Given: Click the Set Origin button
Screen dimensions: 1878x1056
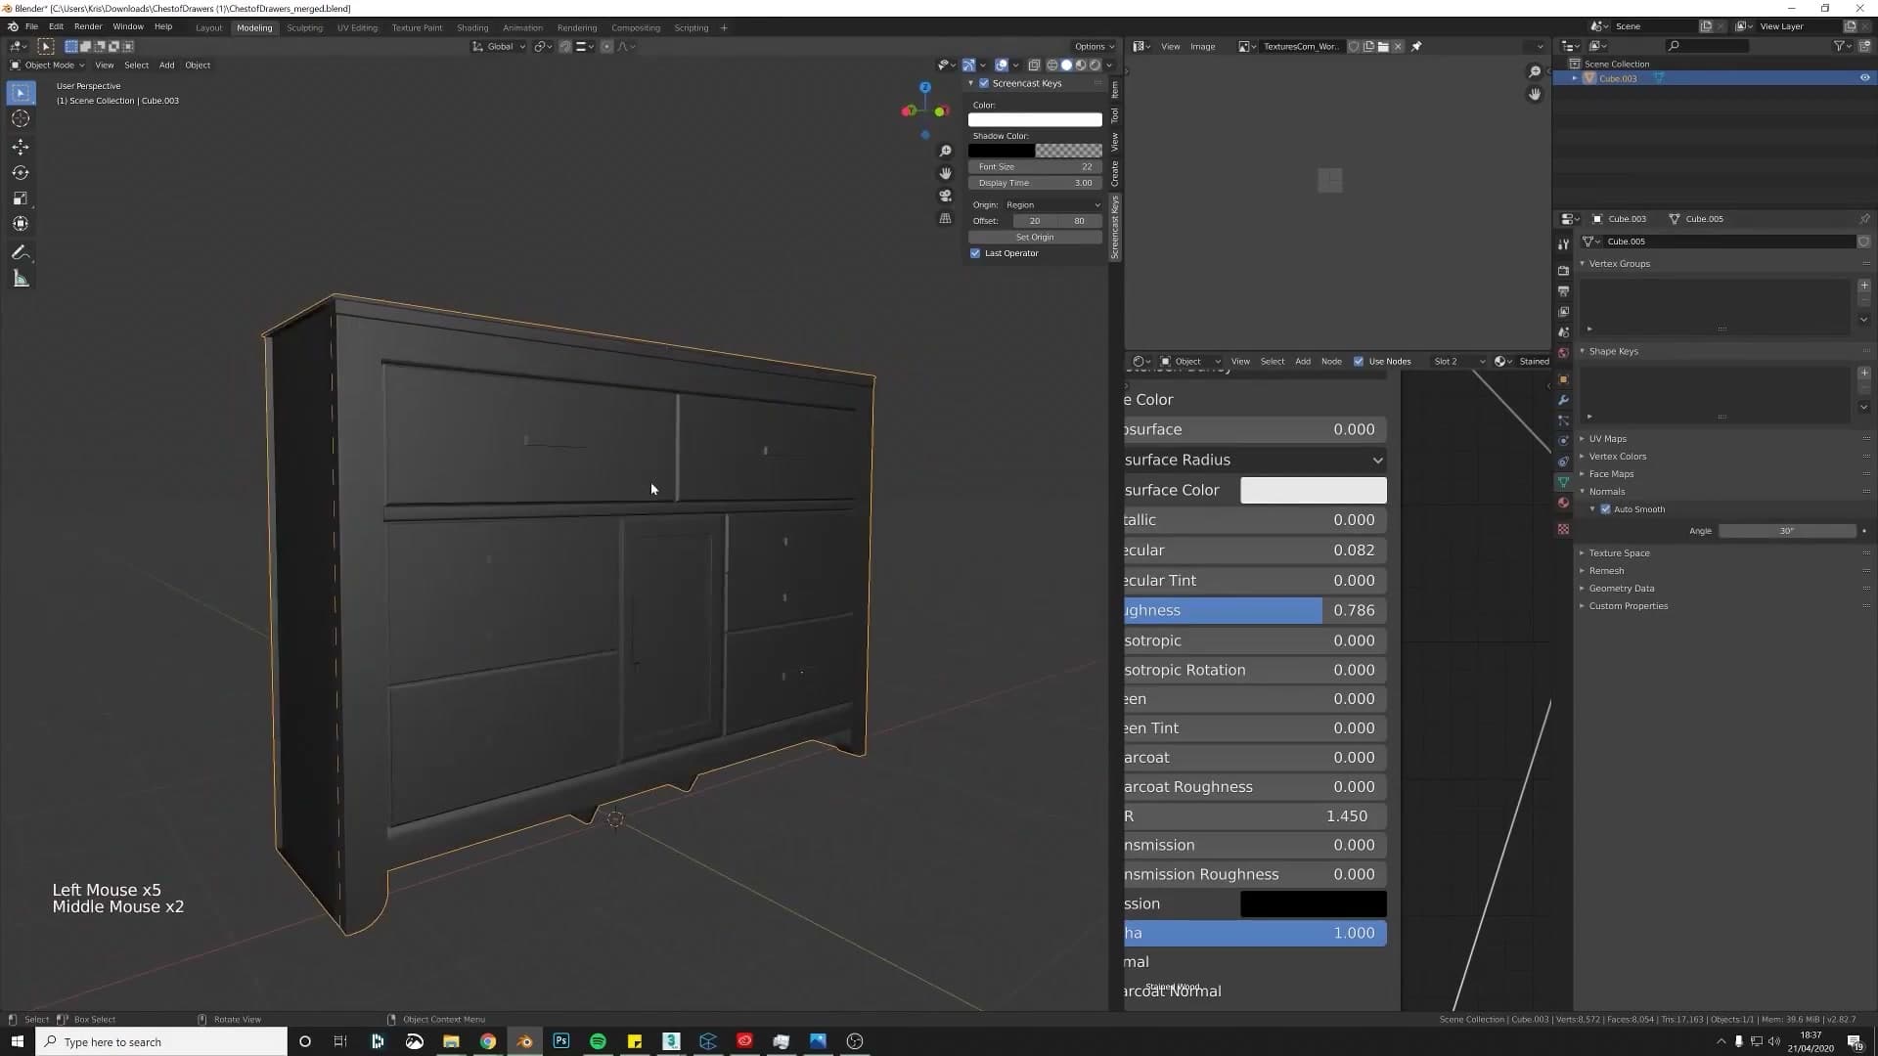Looking at the screenshot, I should click(1035, 238).
